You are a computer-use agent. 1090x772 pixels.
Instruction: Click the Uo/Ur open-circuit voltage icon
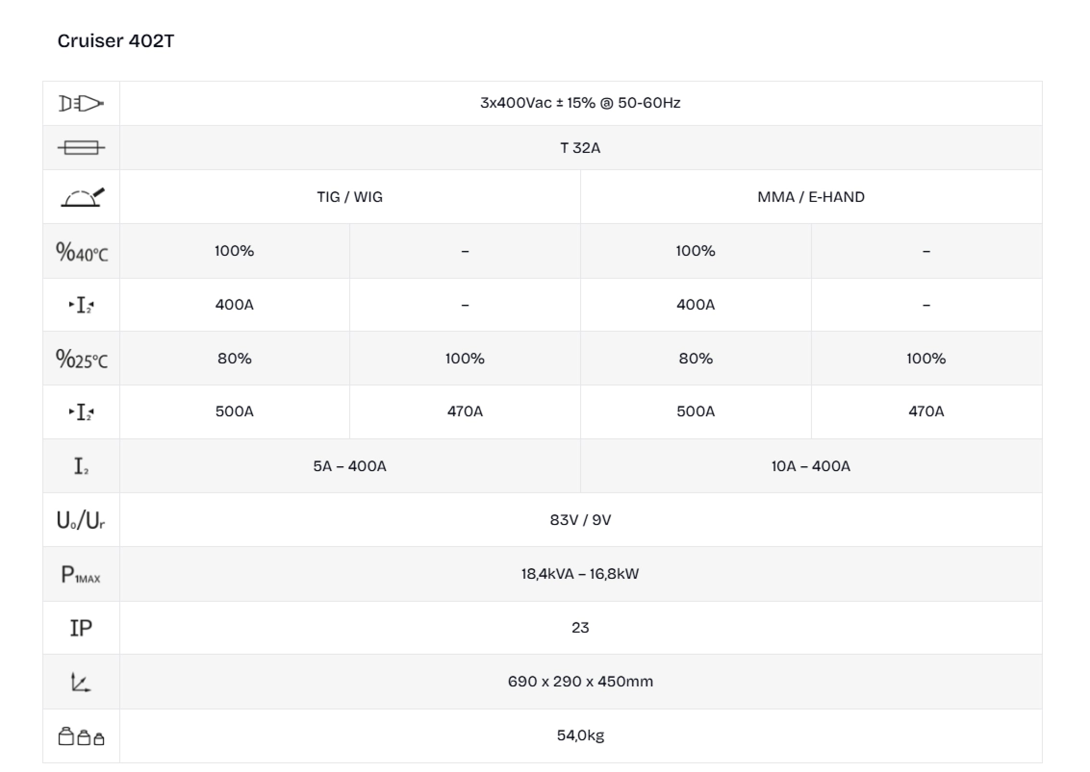pyautogui.click(x=81, y=520)
